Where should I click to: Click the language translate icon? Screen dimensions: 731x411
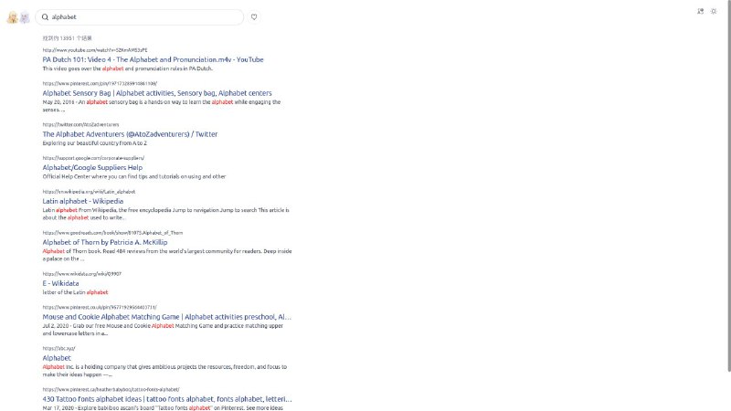click(701, 11)
